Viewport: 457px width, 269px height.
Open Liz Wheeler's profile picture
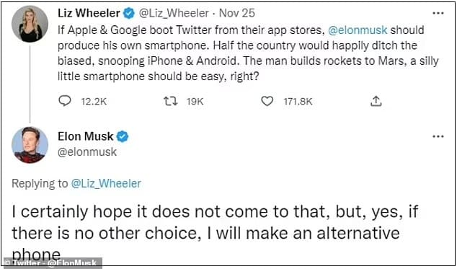pos(30,24)
